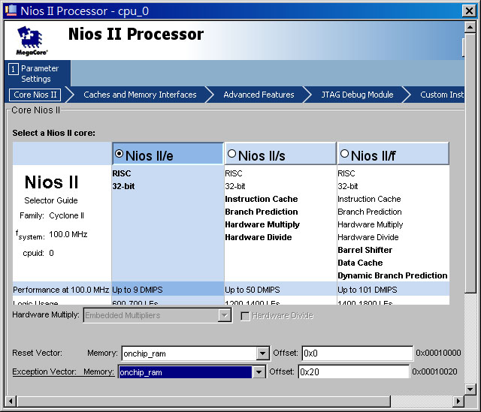Open the Custom Instructions page

[442, 95]
